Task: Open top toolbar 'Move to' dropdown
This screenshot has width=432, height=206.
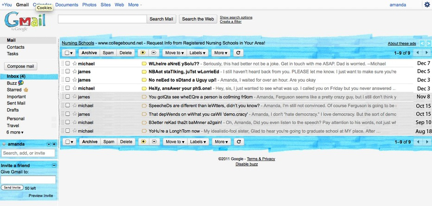Action: coord(175,53)
